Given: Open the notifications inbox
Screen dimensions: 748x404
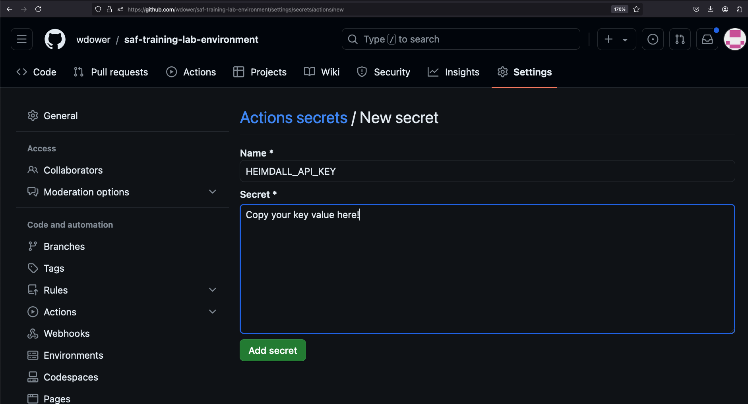Looking at the screenshot, I should (707, 39).
